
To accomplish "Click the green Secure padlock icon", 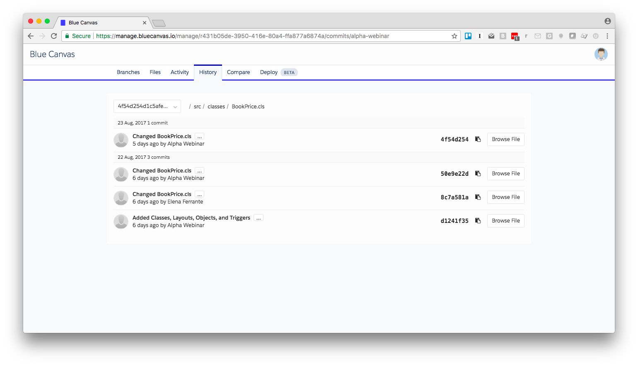I will [x=67, y=36].
